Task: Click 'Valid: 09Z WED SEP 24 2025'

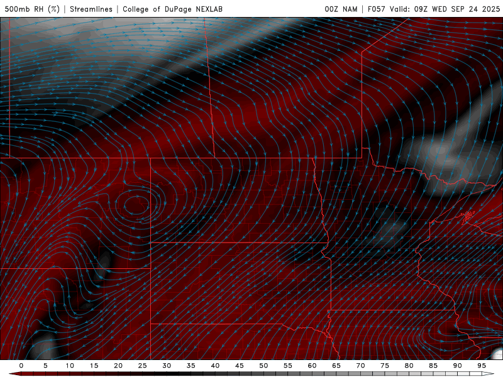Action: 445,9
